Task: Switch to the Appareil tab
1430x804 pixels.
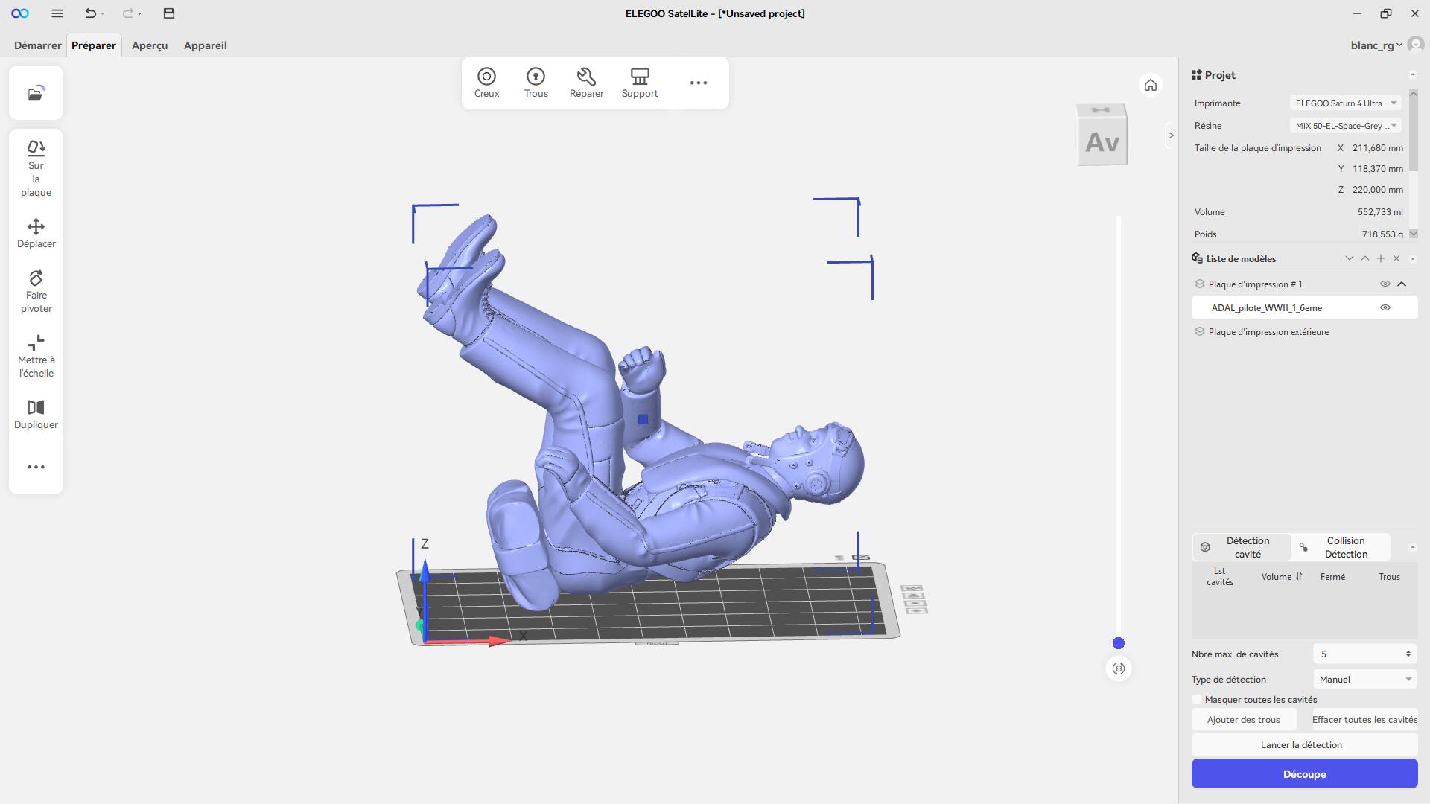Action: [x=205, y=45]
